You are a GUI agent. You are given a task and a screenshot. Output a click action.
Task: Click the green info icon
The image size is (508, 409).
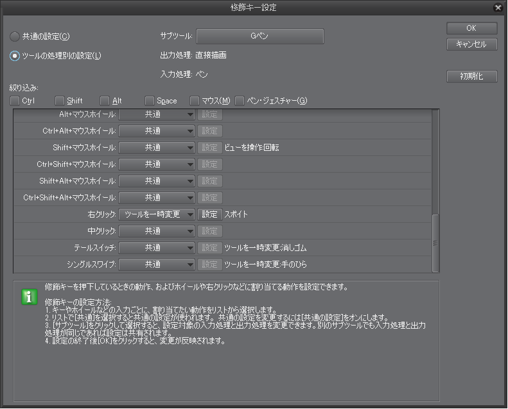(29, 297)
